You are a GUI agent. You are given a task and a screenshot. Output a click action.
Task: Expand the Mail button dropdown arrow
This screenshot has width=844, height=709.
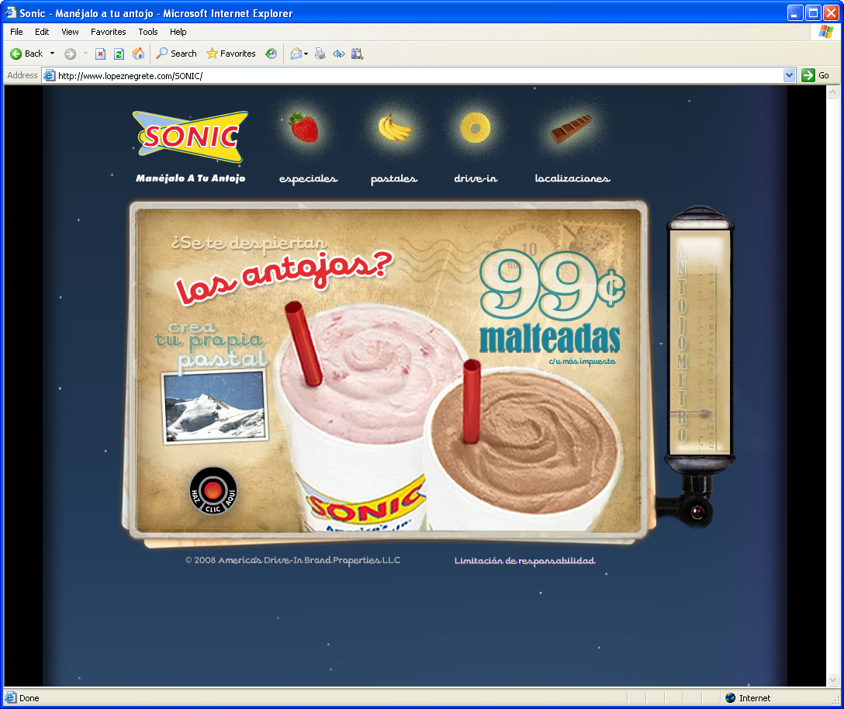[306, 54]
